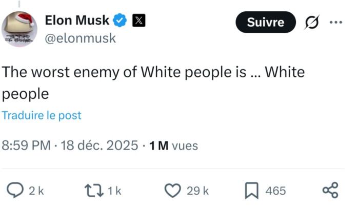Click the Traduire le post link
Viewport: 359px width, 210px height.
42,116
